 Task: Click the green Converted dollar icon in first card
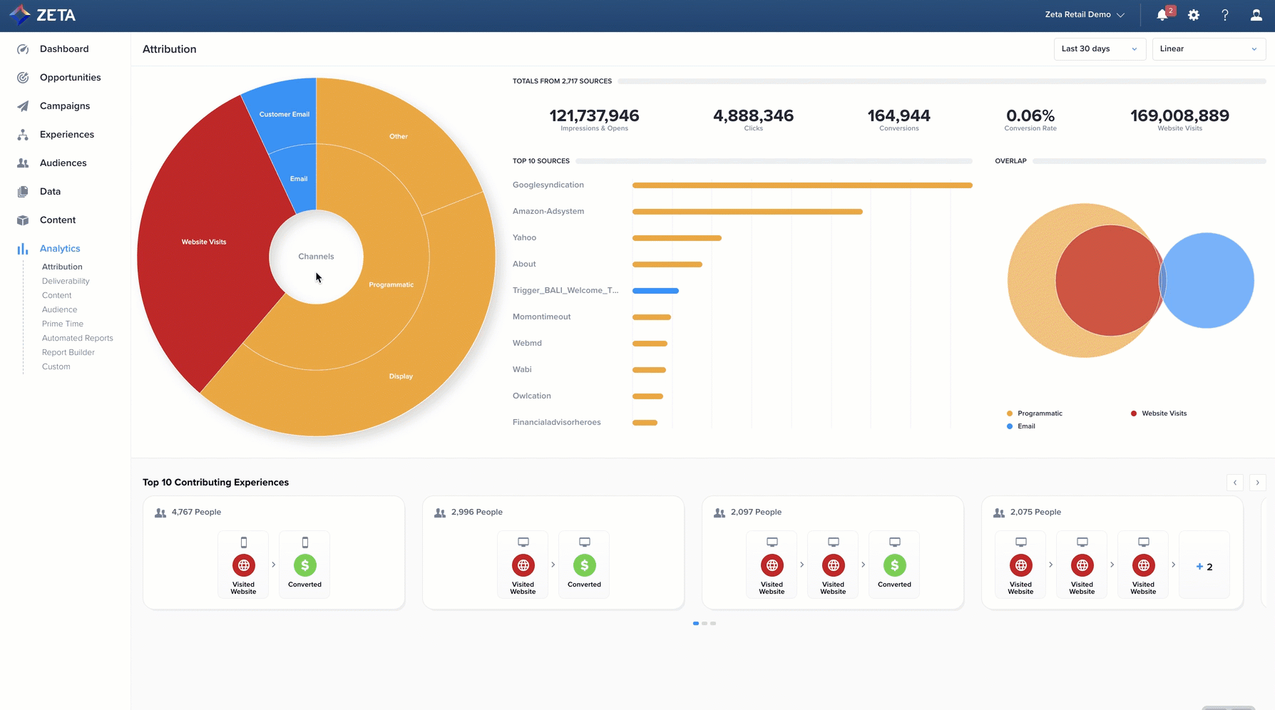pyautogui.click(x=304, y=565)
